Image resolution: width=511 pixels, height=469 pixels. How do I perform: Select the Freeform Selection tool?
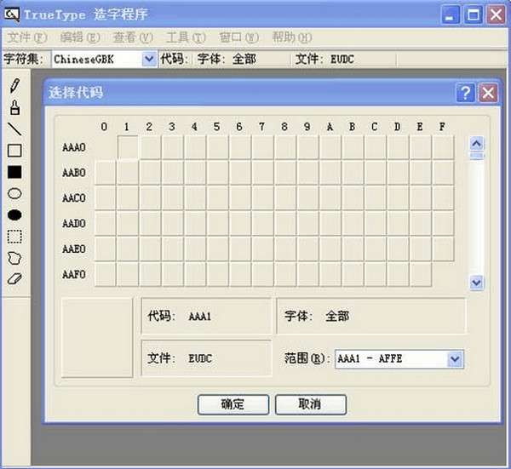(x=14, y=258)
